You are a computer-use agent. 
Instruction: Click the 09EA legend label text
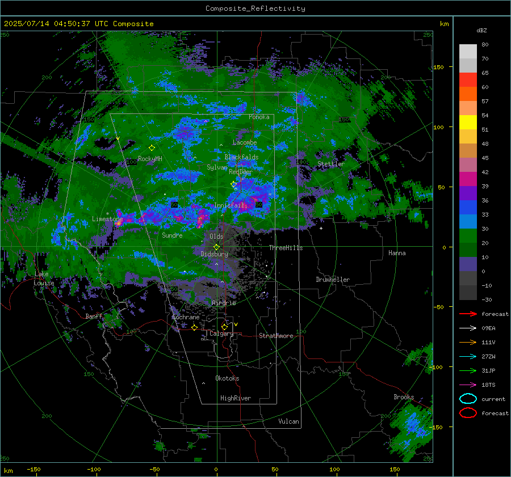click(x=488, y=328)
